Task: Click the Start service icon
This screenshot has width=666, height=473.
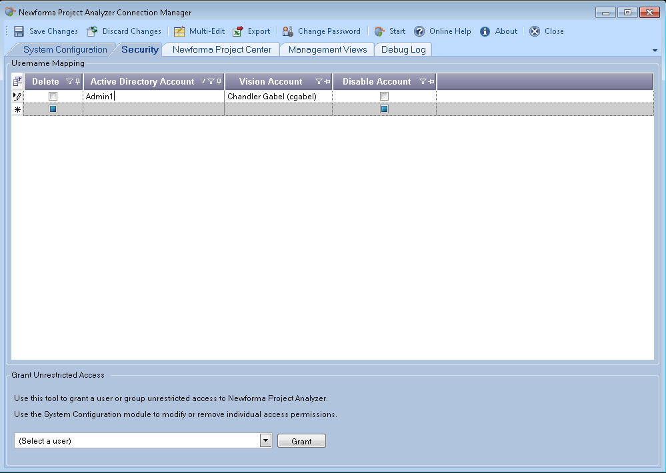Action: click(379, 31)
